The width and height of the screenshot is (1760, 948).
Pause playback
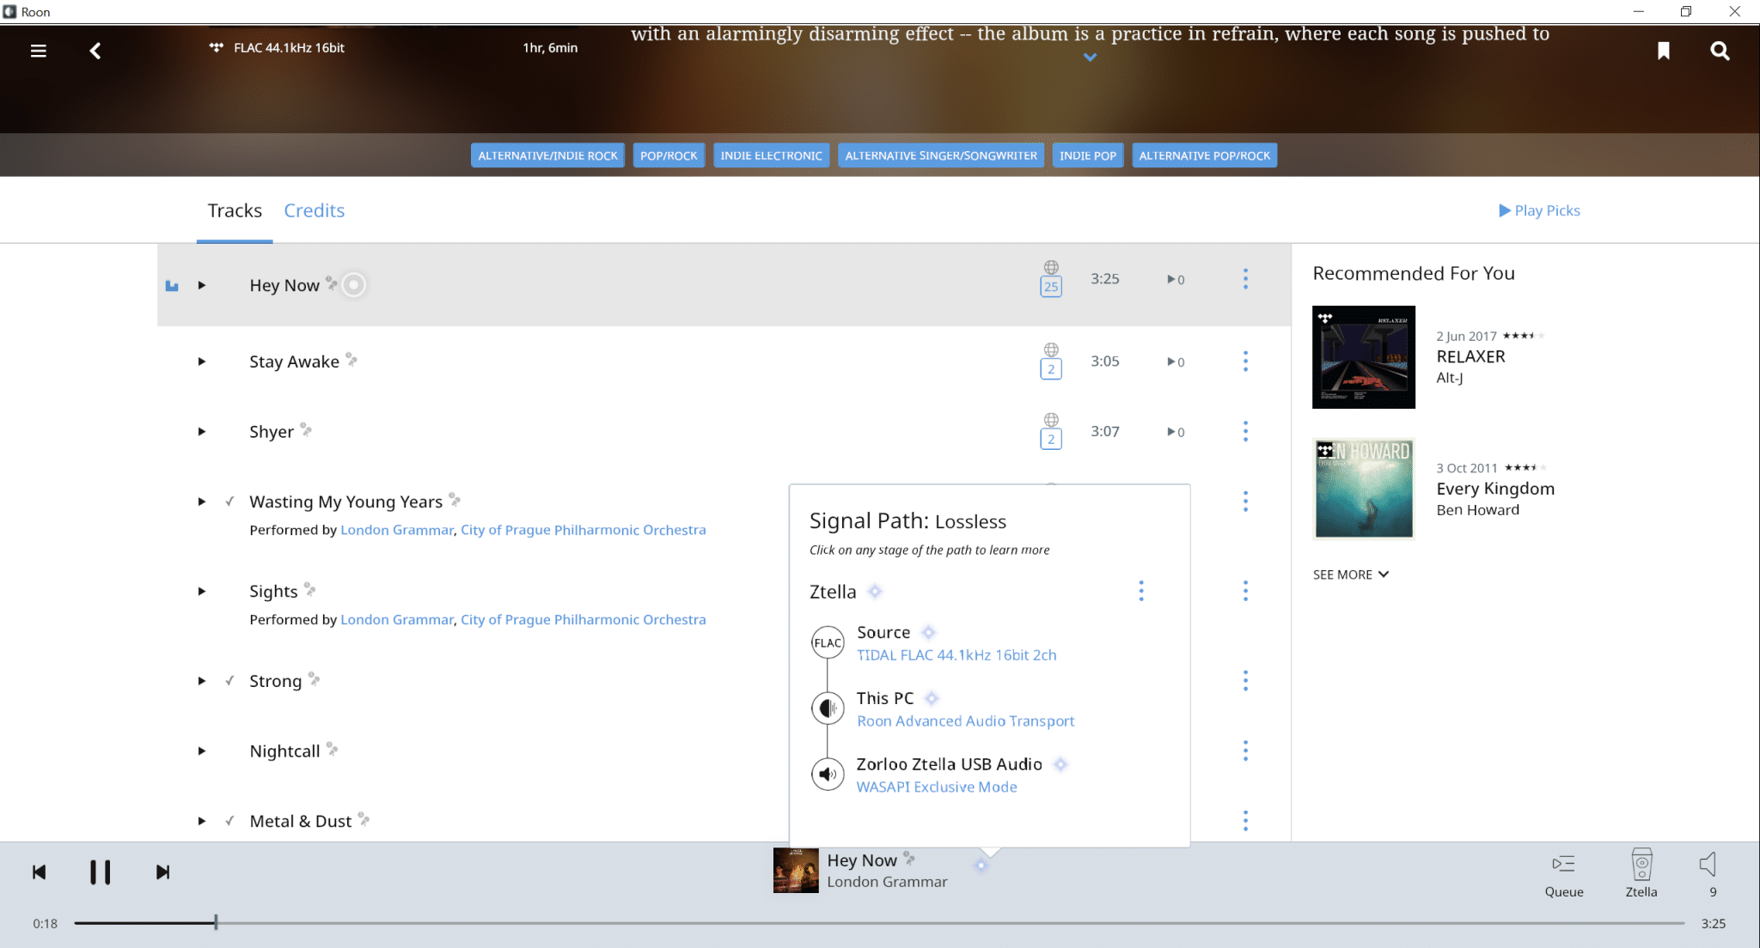coord(101,872)
